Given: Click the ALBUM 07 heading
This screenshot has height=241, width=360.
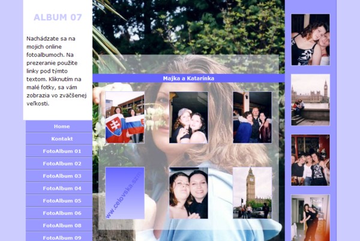Looking at the screenshot, I should tap(58, 17).
